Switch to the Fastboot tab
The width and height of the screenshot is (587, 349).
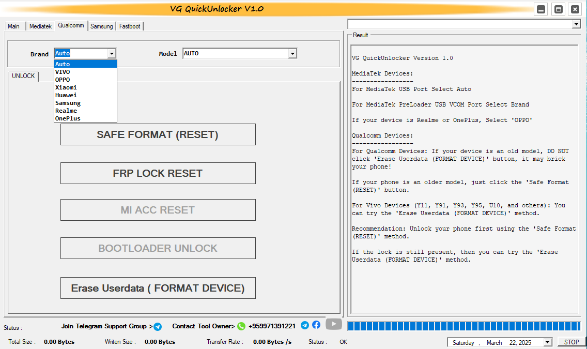(x=129, y=25)
